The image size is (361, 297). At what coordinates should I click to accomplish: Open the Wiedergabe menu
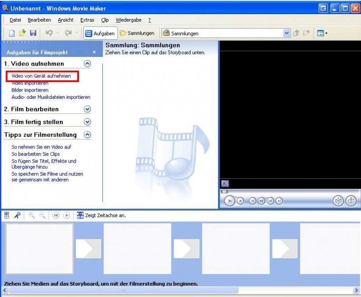128,20
